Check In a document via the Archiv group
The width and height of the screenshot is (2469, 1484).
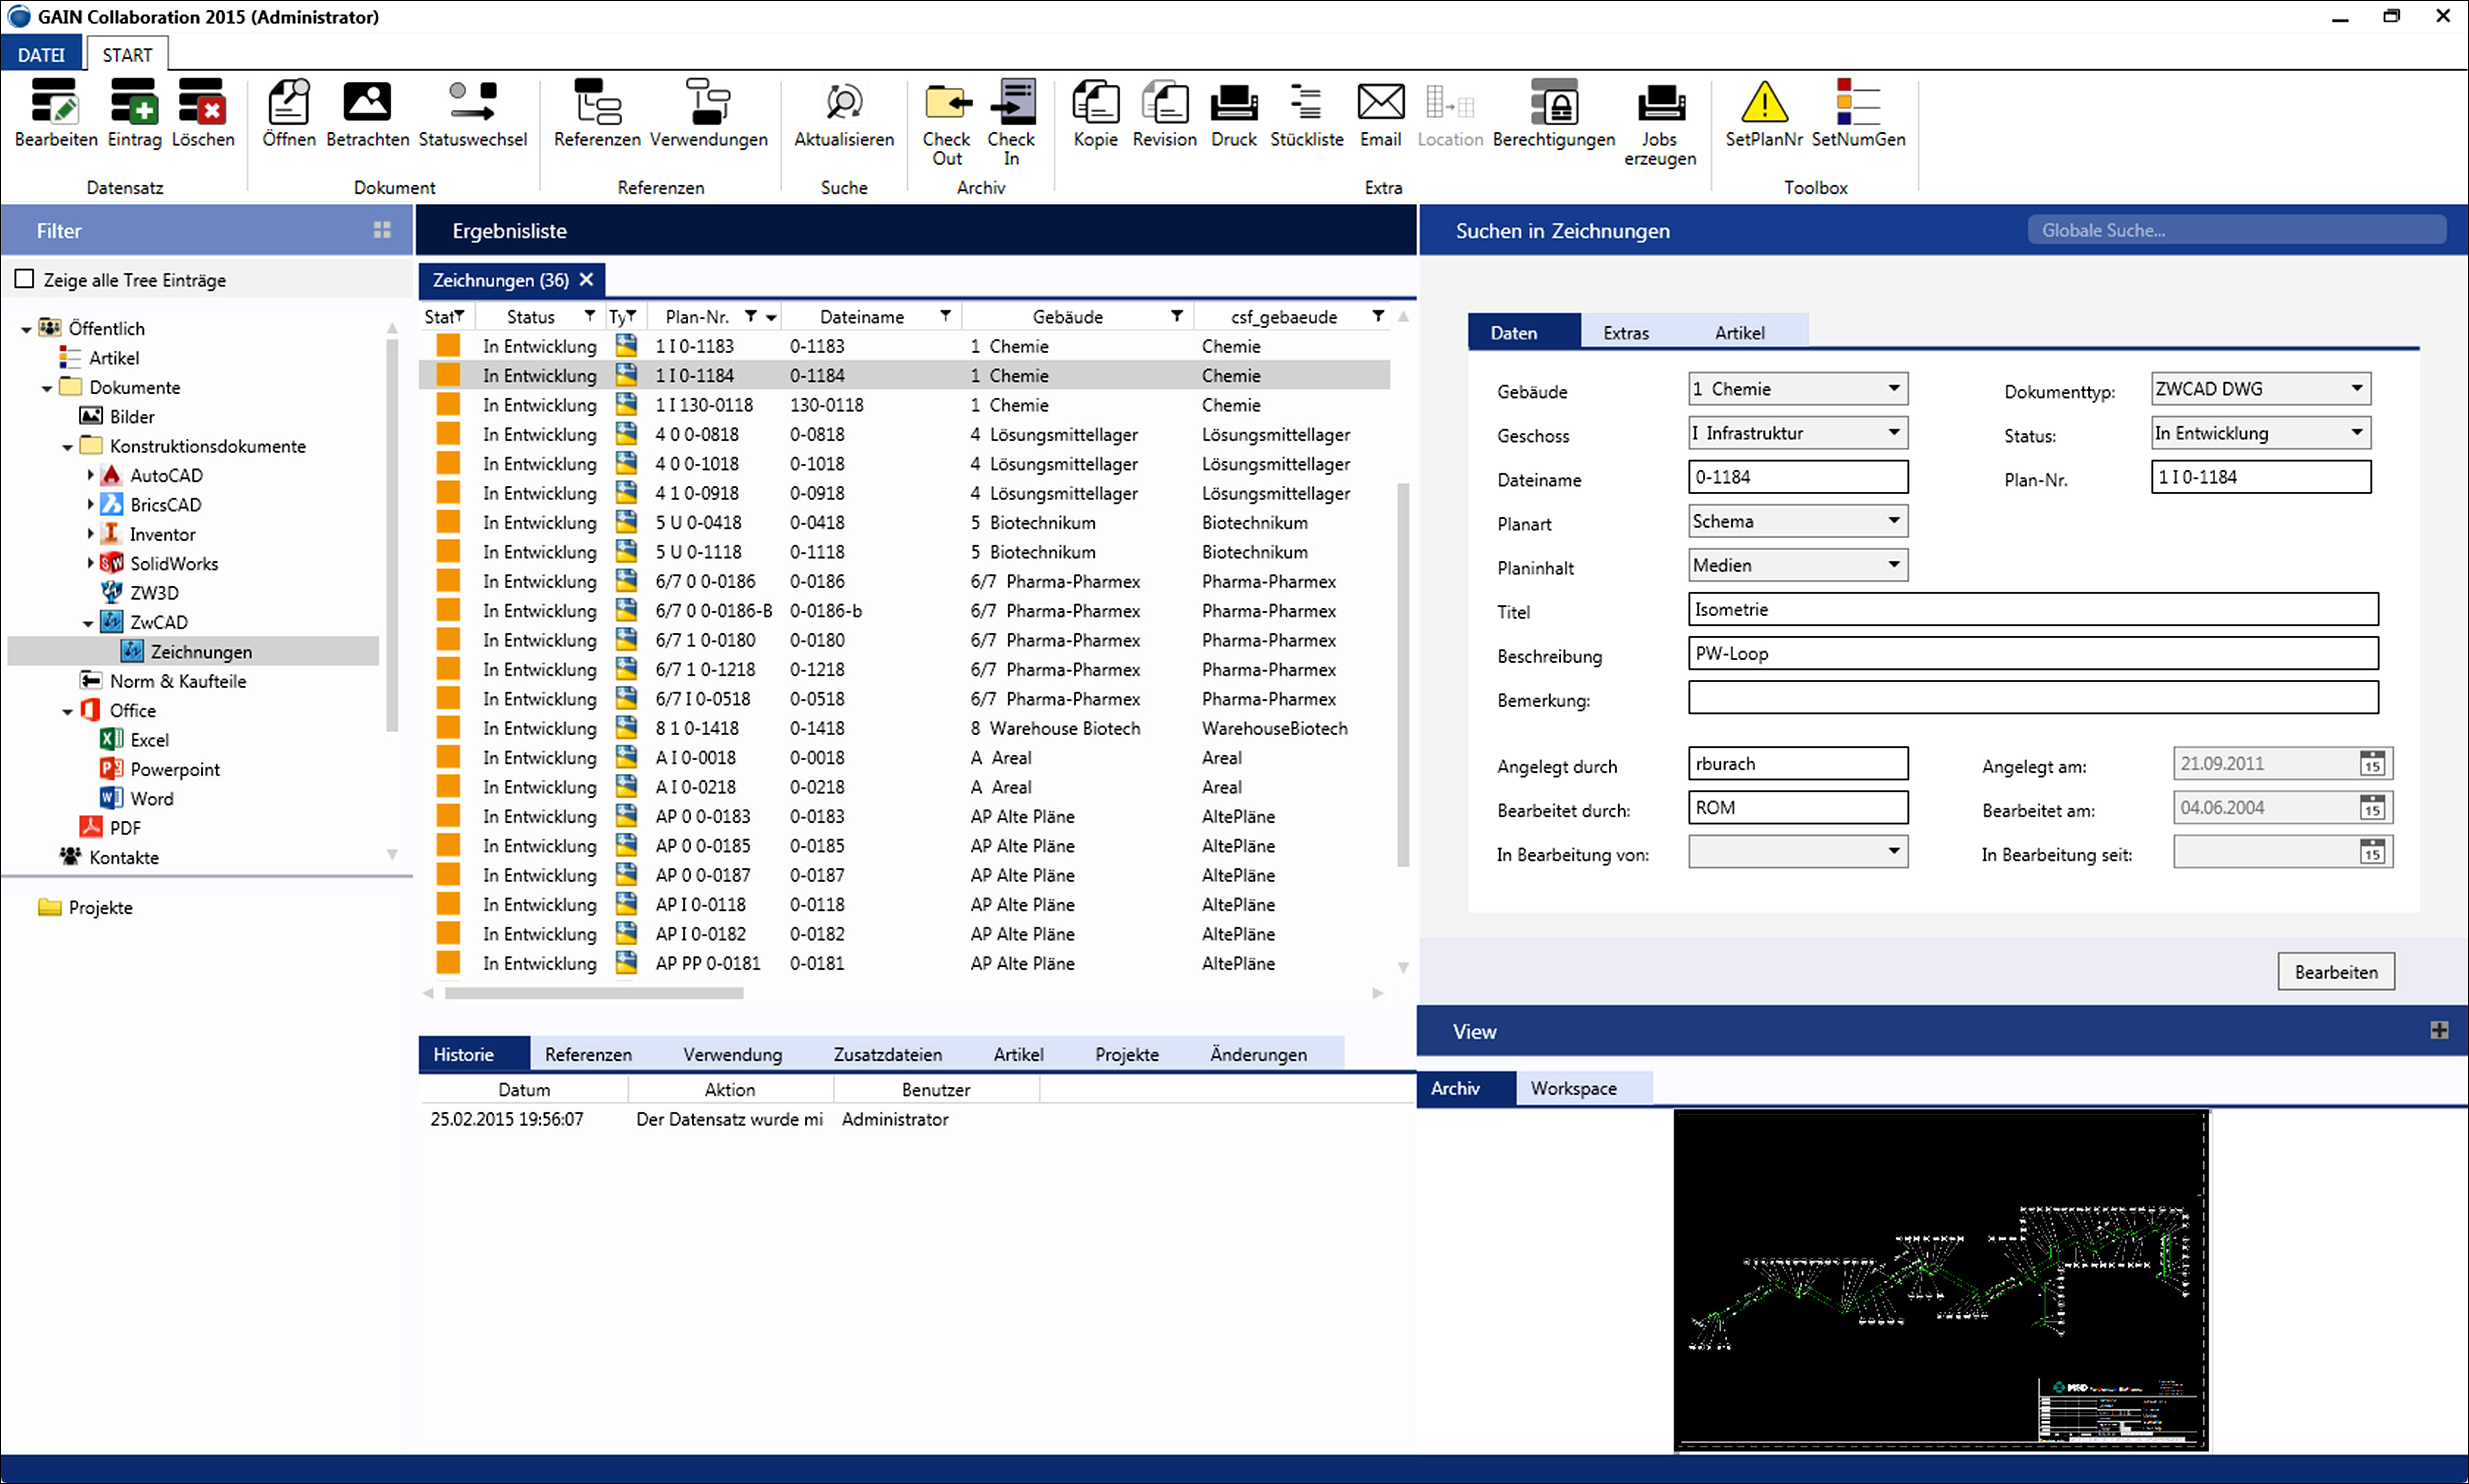pos(1011,120)
